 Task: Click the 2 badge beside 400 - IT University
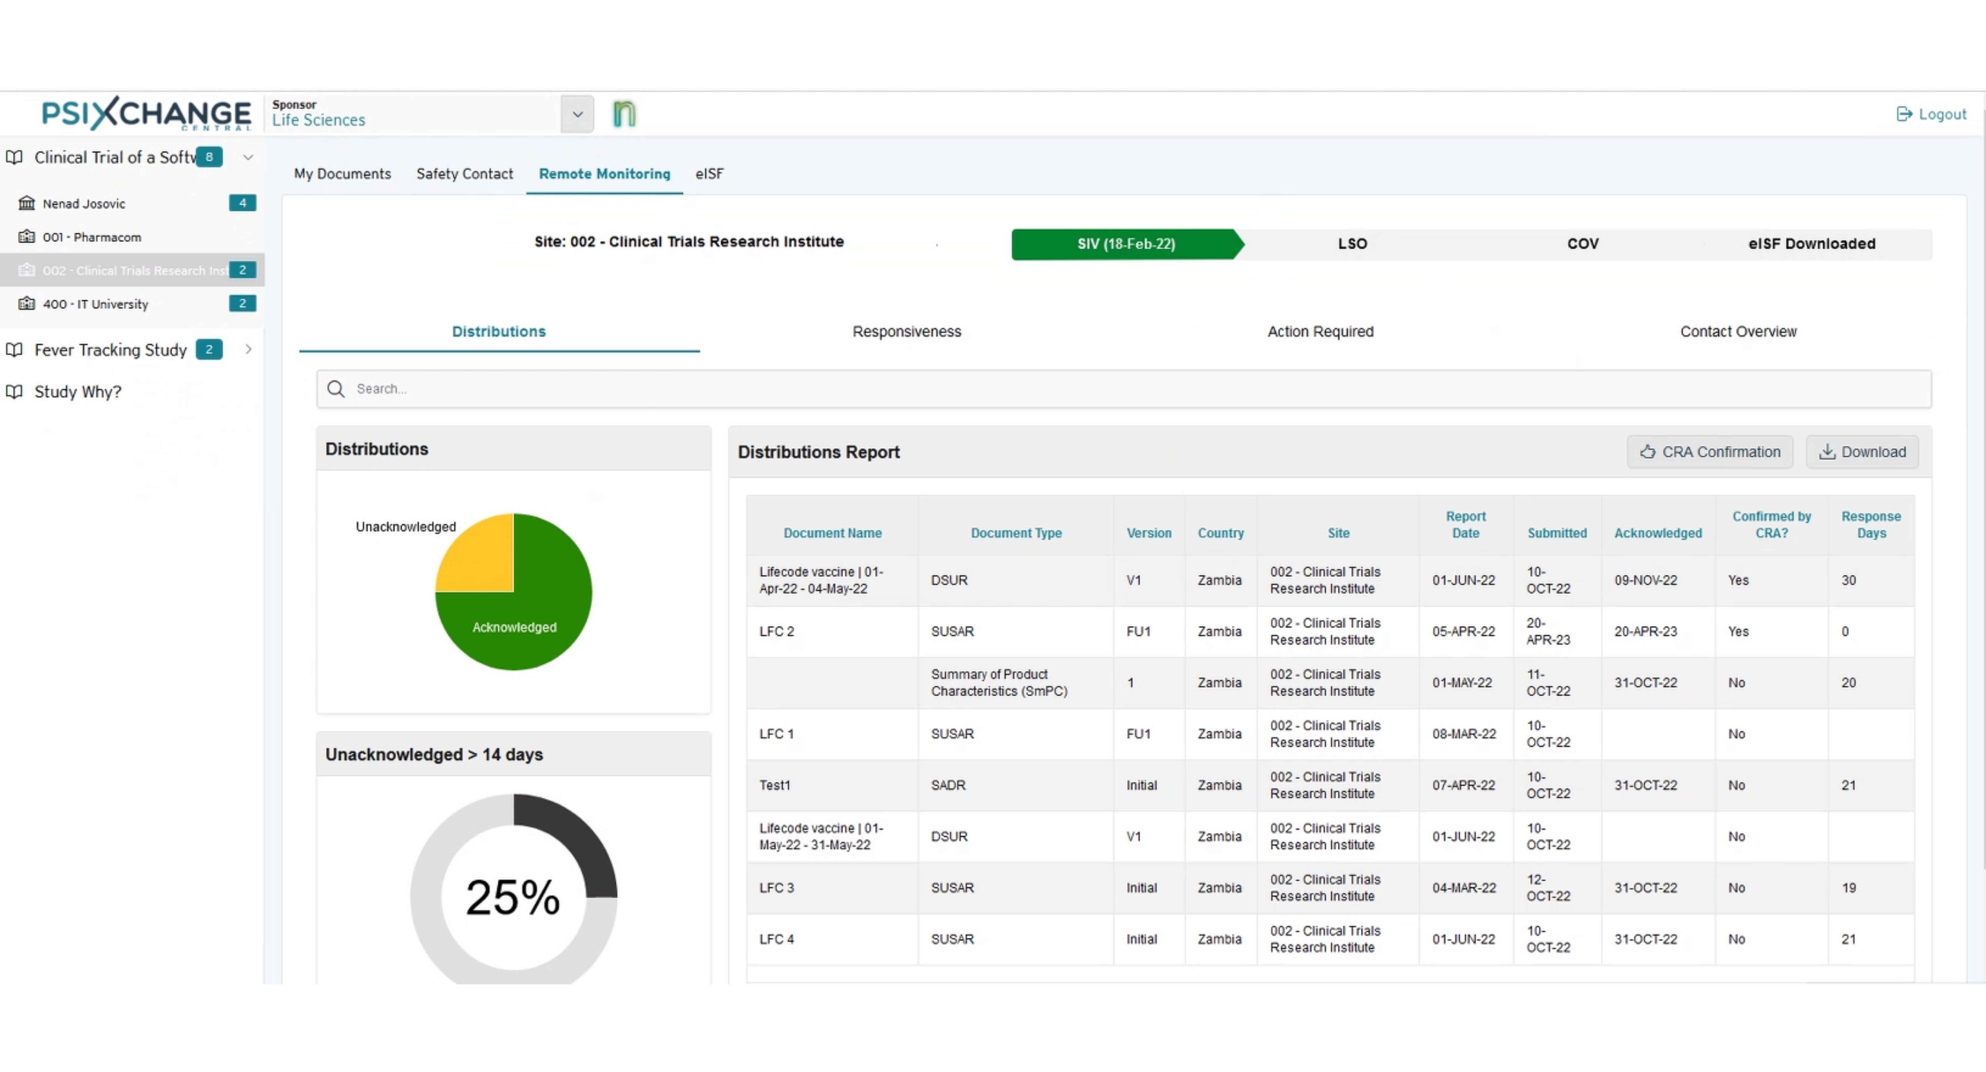coord(242,304)
